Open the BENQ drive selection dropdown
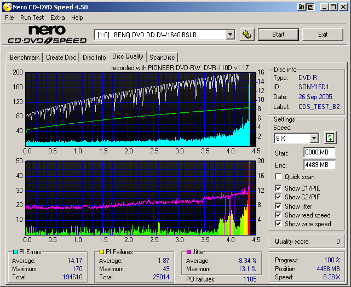The image size is (351, 287). 230,35
